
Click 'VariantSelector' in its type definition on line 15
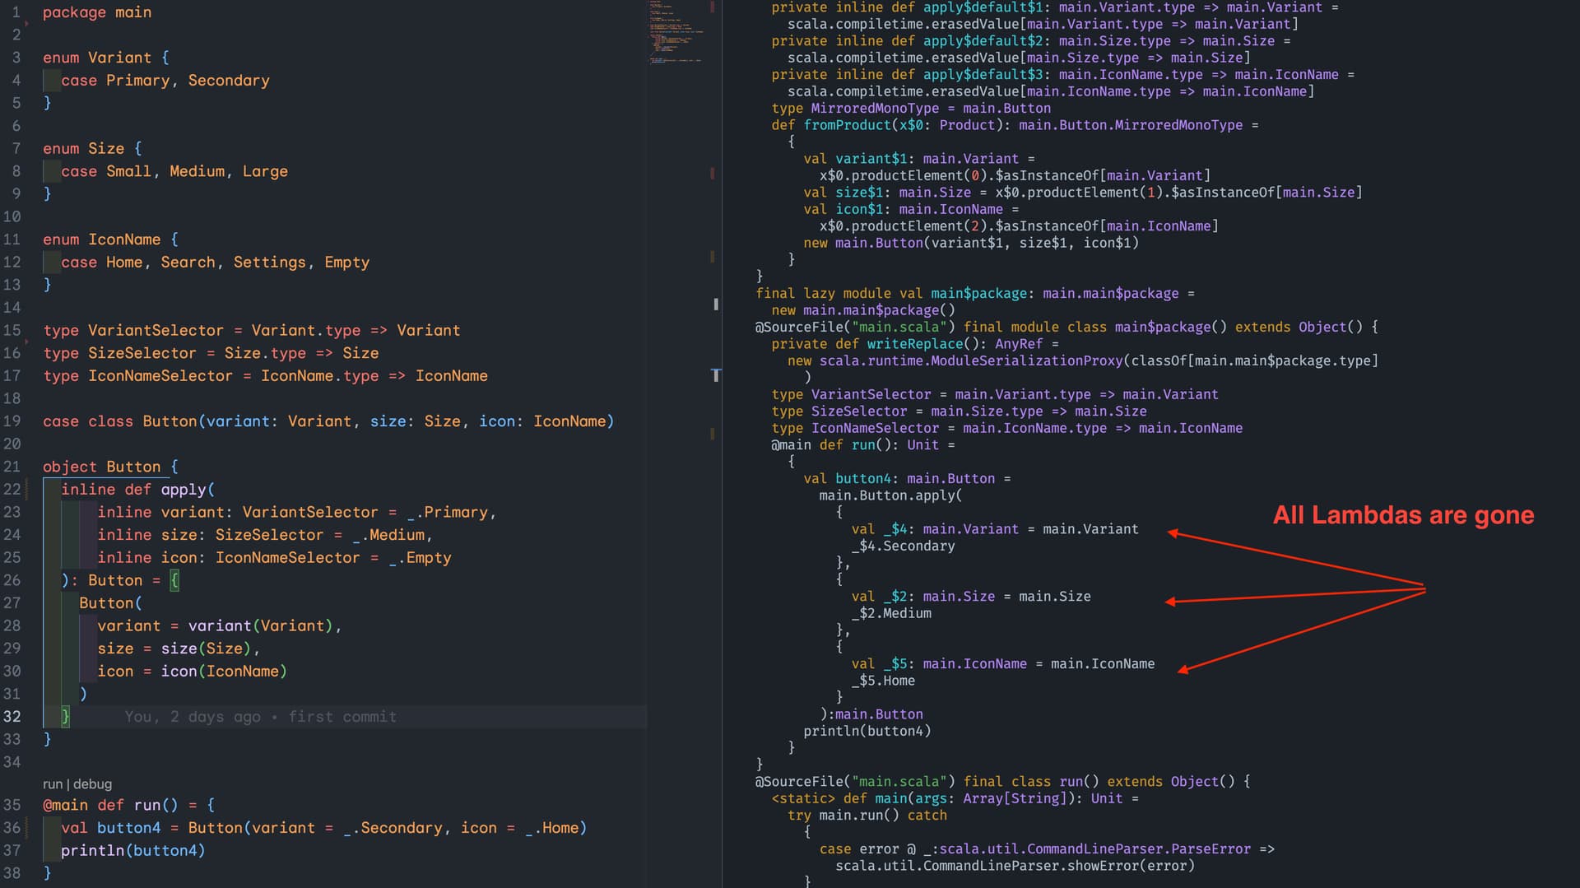click(156, 330)
